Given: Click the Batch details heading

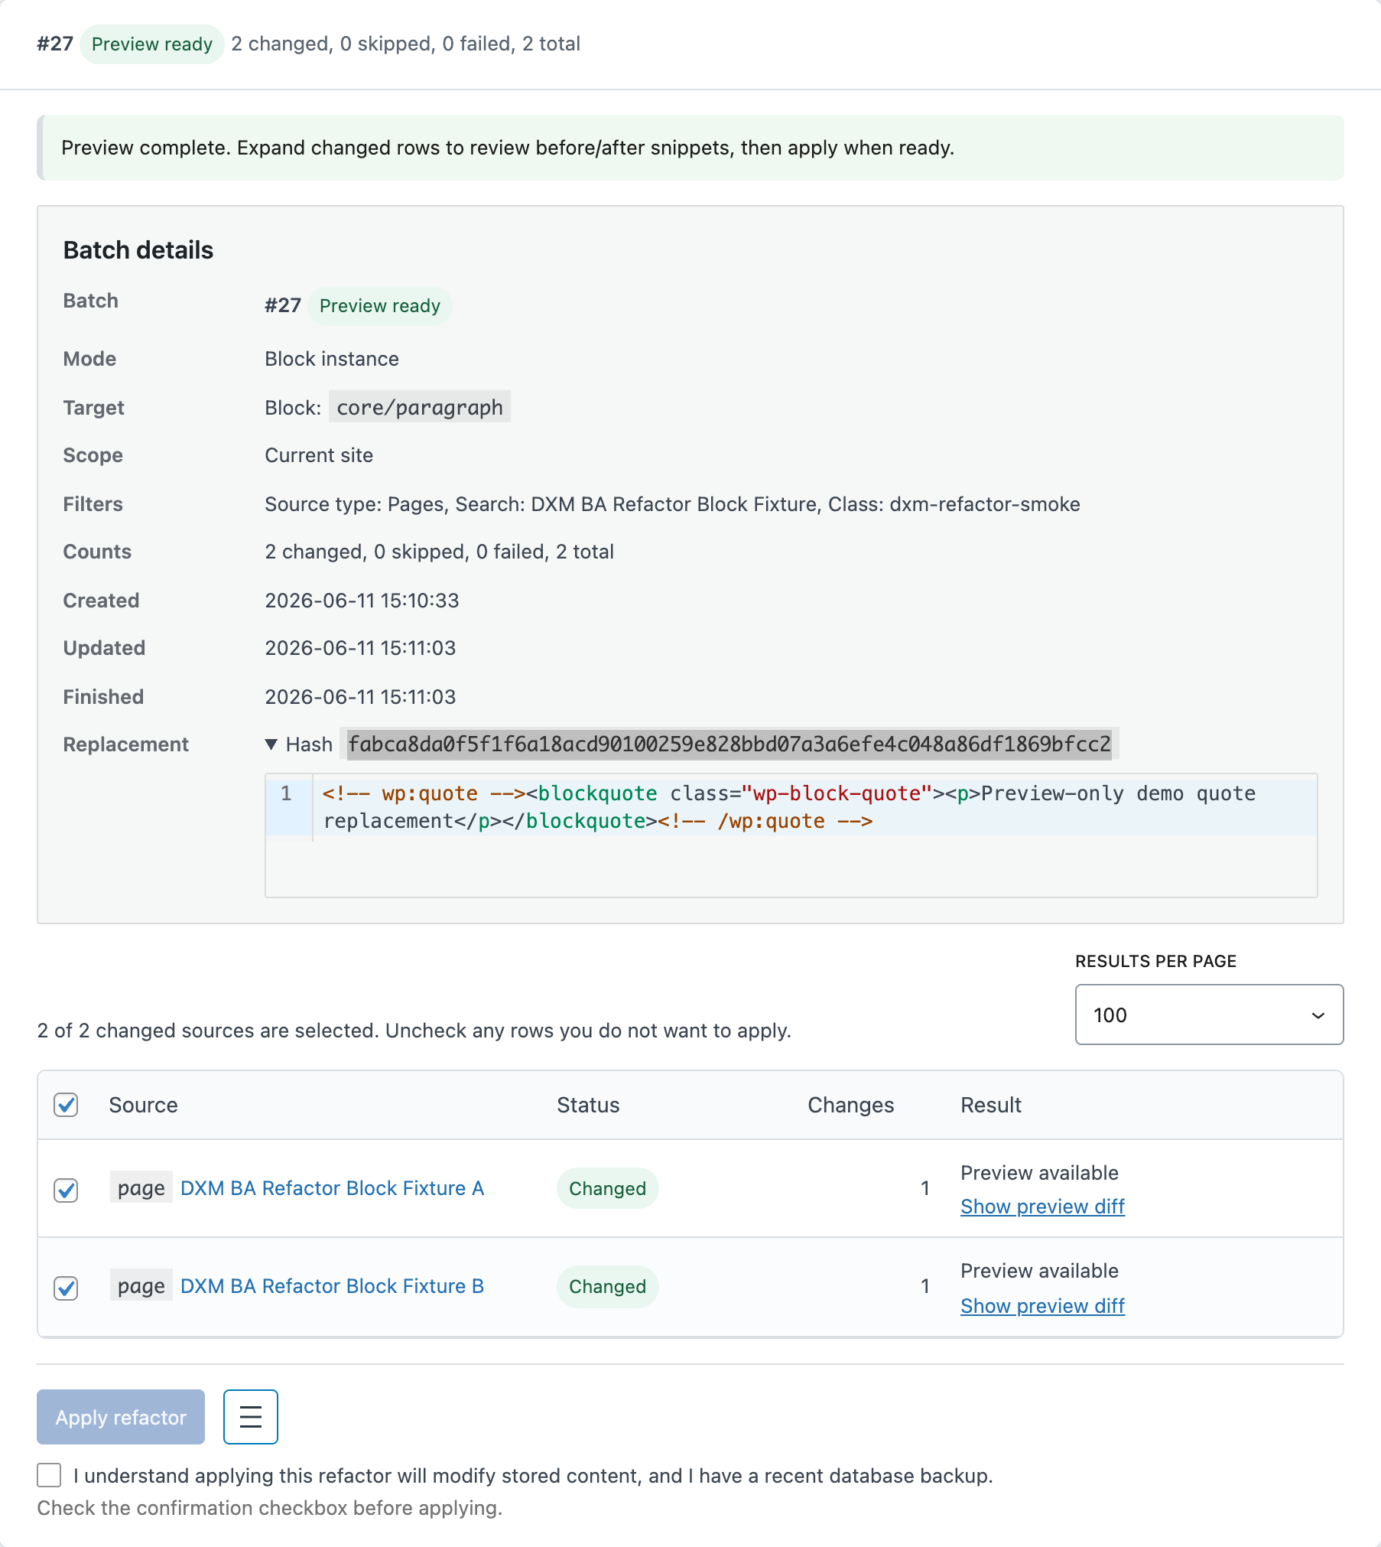Looking at the screenshot, I should coord(138,250).
